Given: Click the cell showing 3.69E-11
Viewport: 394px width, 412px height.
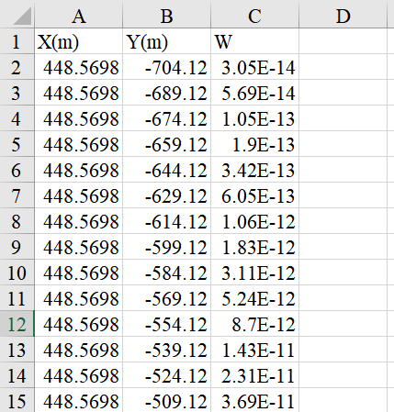Looking at the screenshot, I should click(x=254, y=400).
